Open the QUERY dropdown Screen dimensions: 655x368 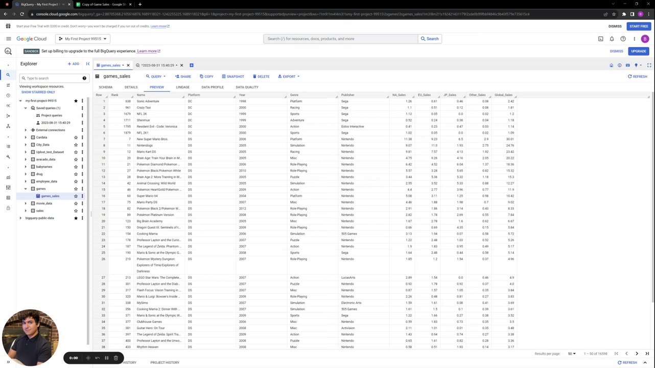[x=156, y=77]
